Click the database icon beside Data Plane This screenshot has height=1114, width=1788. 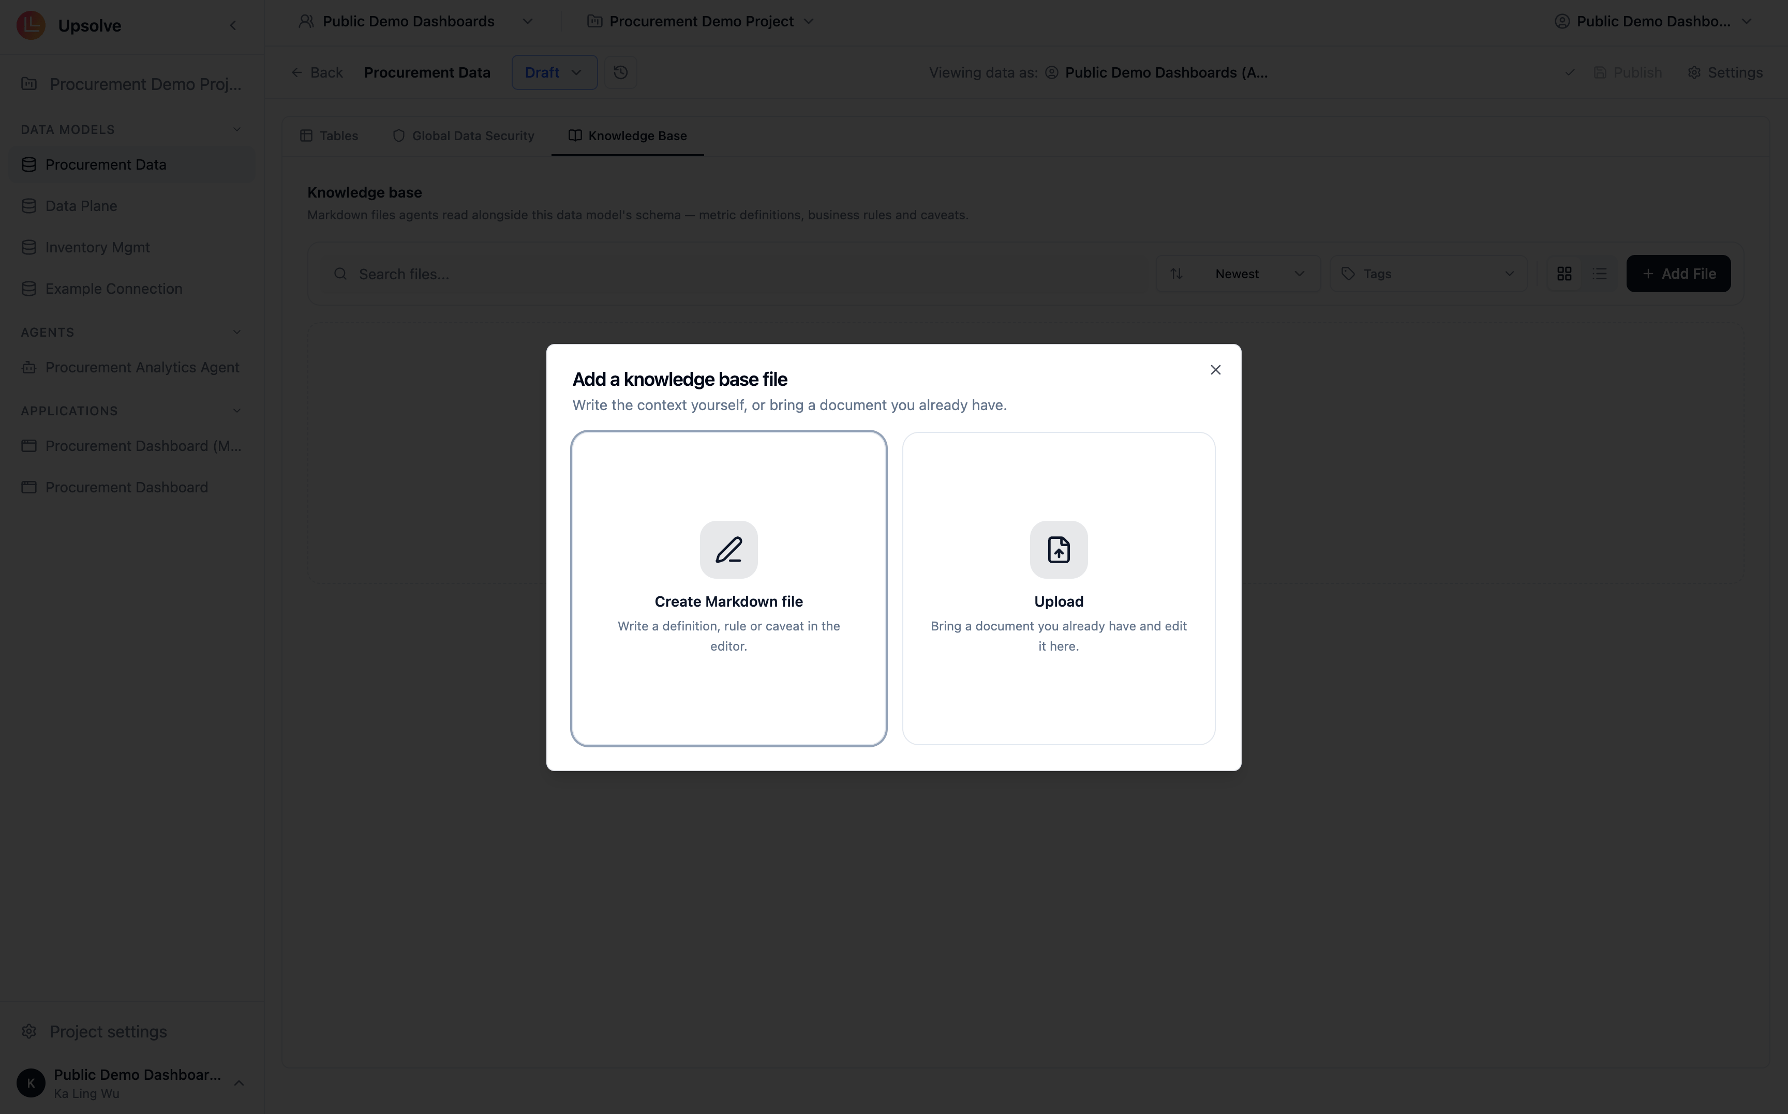tap(29, 205)
